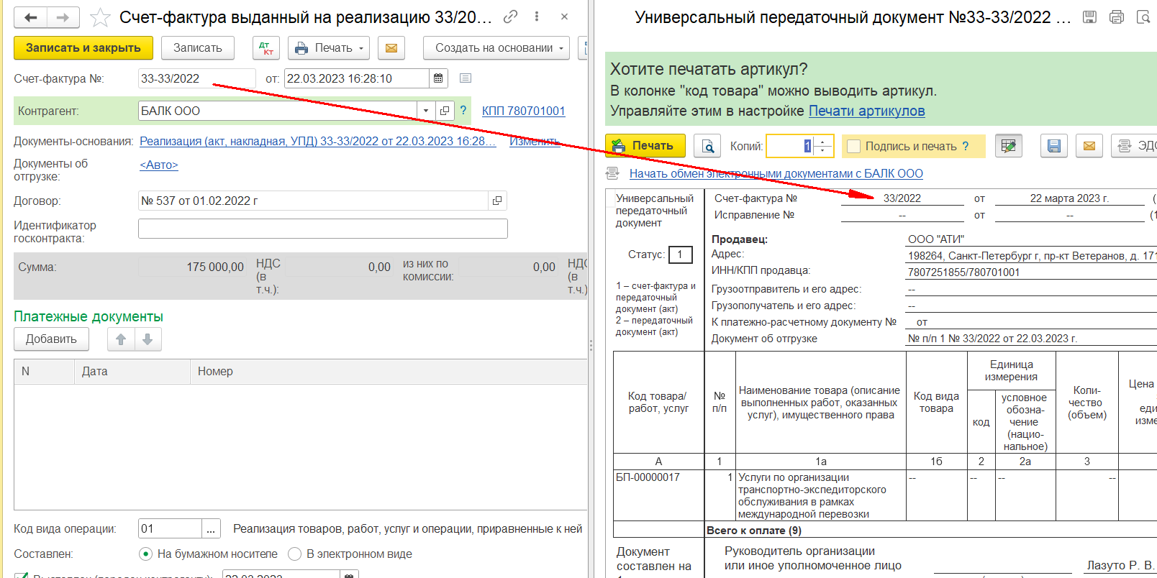
Task: Click the Дт/Кт postings icon
Action: (266, 48)
